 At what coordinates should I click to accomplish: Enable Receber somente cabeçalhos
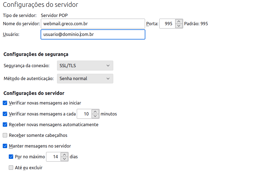[5, 135]
